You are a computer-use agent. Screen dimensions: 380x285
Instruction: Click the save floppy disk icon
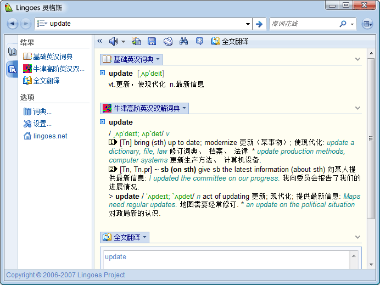click(152, 41)
